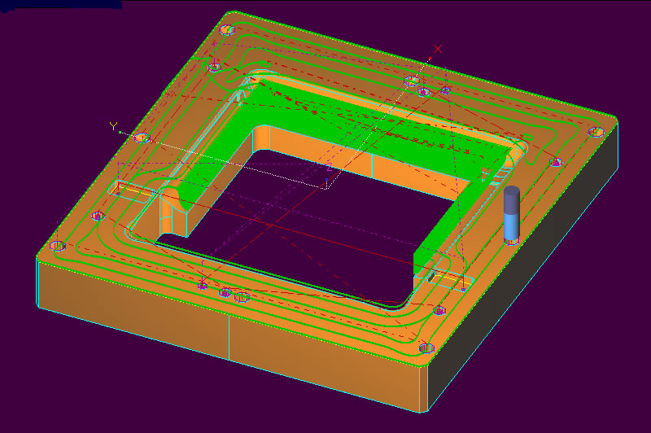Click the red X axis label

438,49
